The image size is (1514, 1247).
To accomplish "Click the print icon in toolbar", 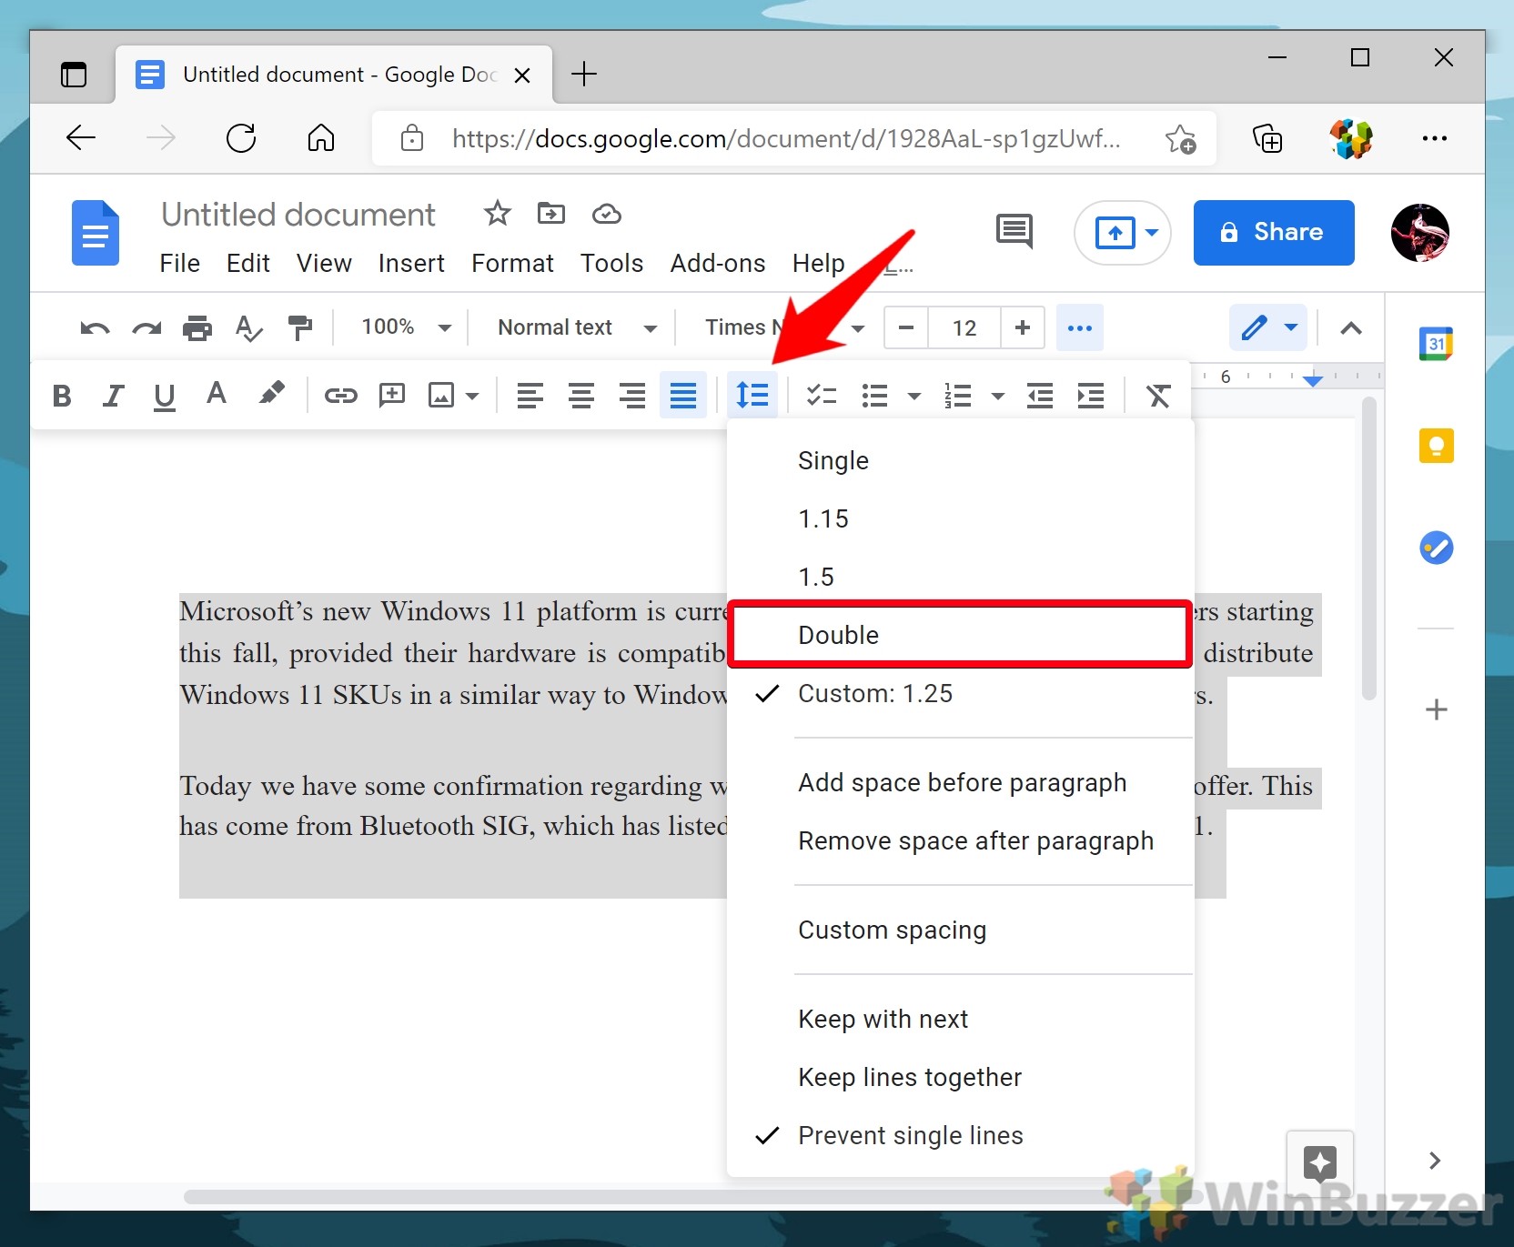I will [197, 327].
